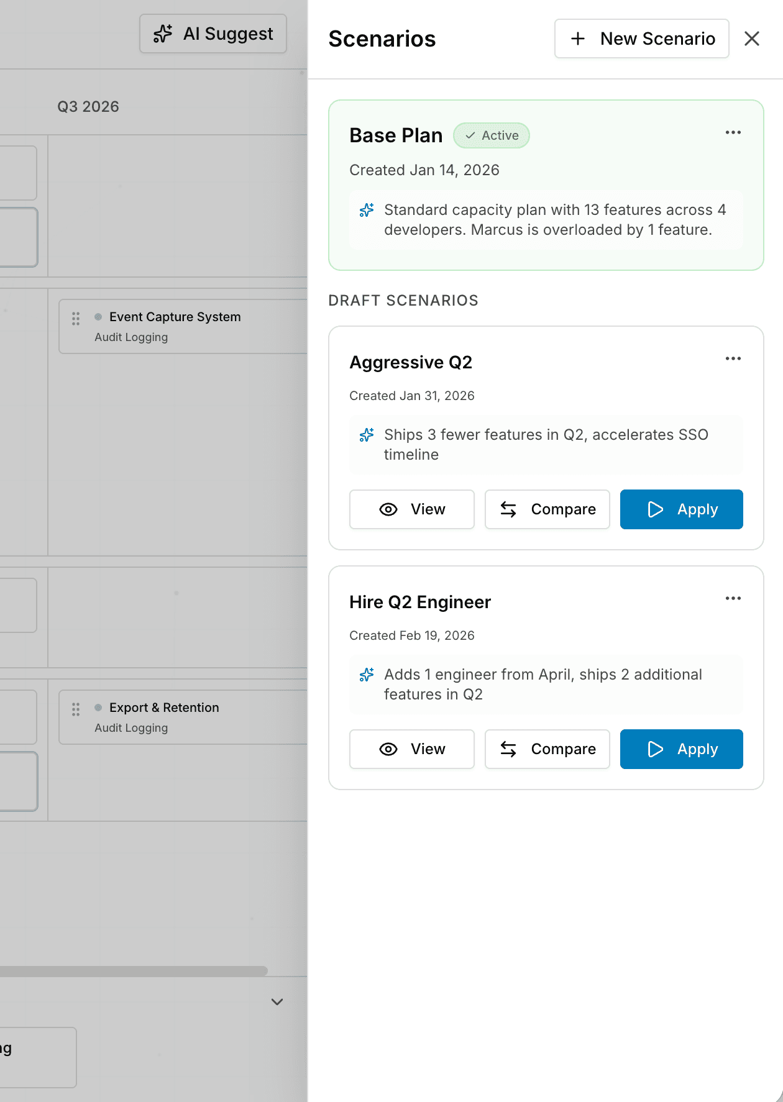Expand the chevron below the timeline

click(277, 1002)
